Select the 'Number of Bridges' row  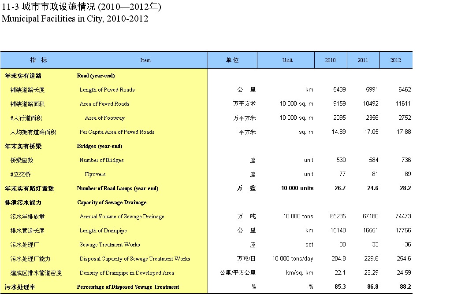point(101,160)
